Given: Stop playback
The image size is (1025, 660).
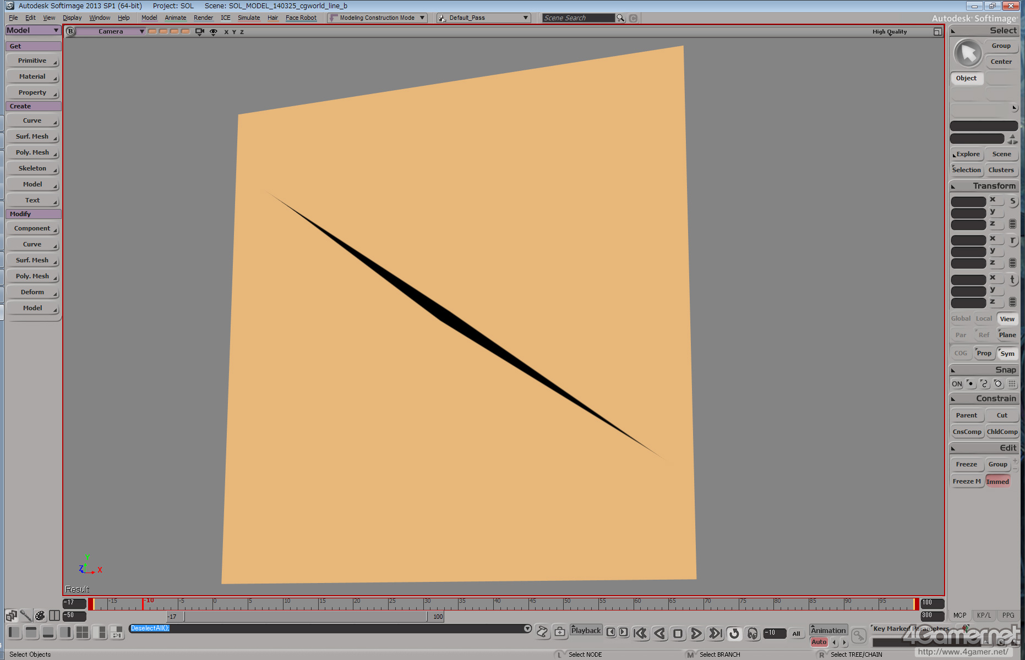Looking at the screenshot, I should [678, 634].
